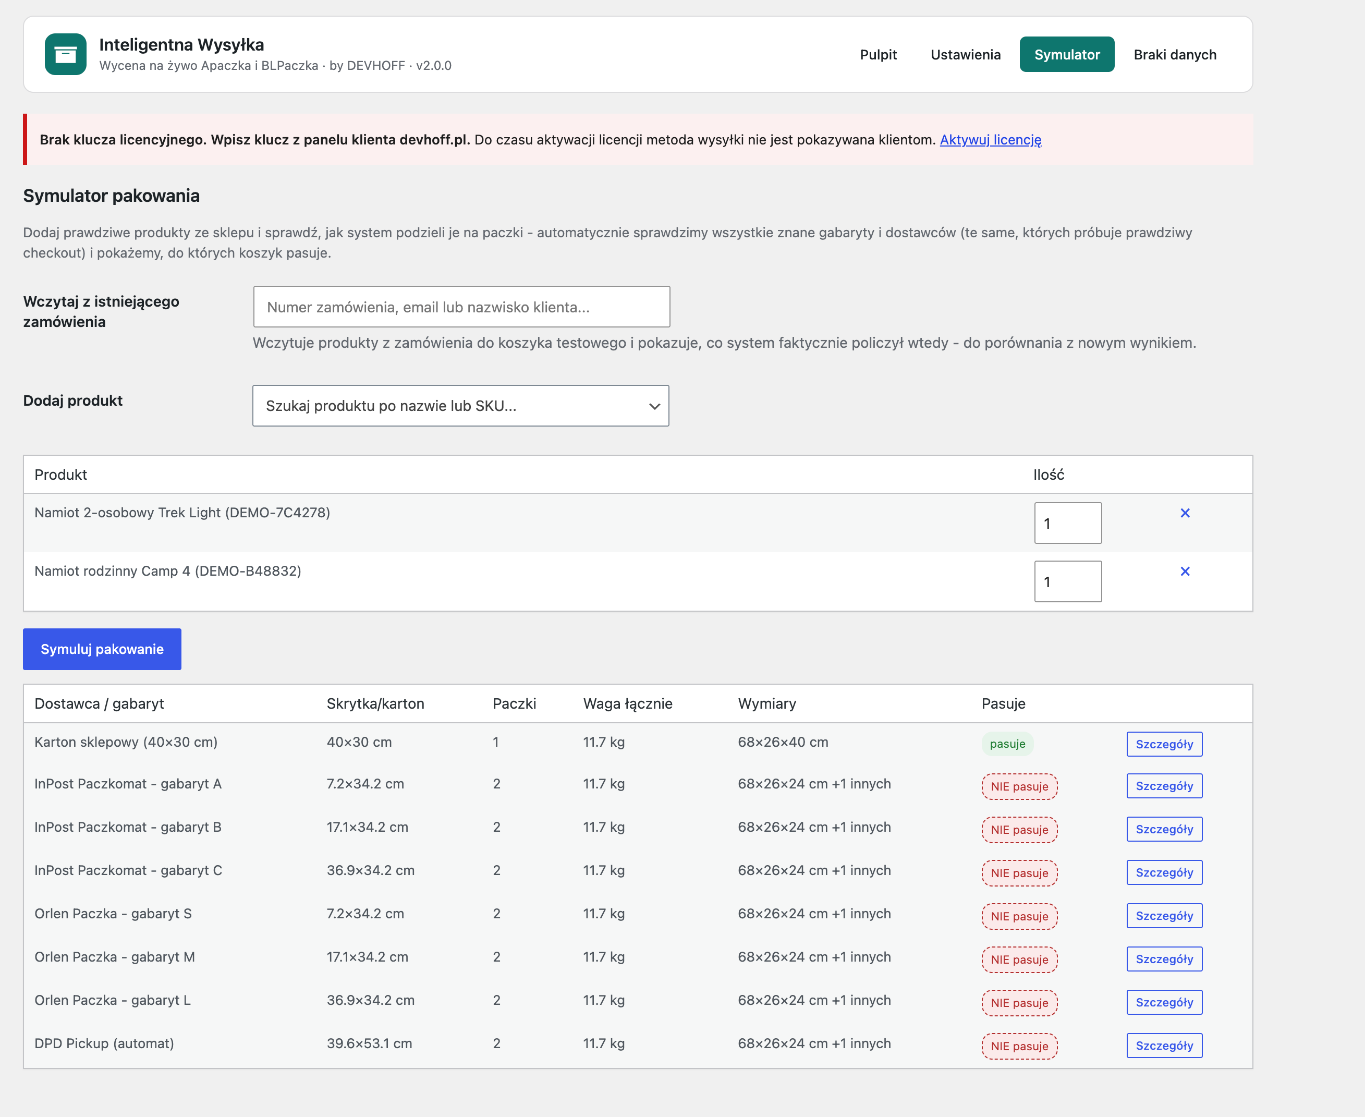Click NIE pasuje badge for DPD Pickup

pos(1019,1046)
